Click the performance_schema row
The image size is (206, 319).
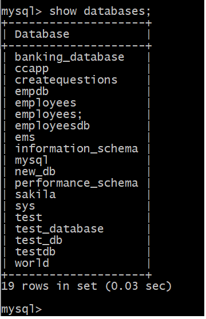click(x=77, y=183)
